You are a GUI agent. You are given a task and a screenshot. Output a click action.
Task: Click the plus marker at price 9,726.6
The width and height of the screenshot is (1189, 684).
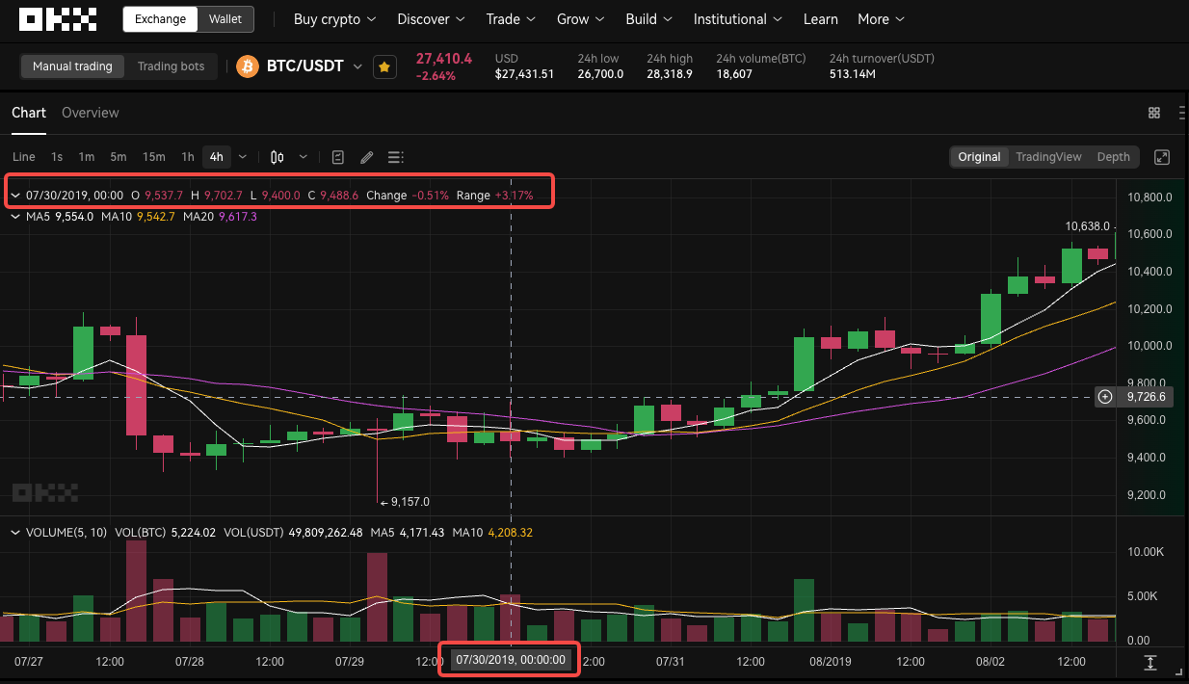[1105, 397]
